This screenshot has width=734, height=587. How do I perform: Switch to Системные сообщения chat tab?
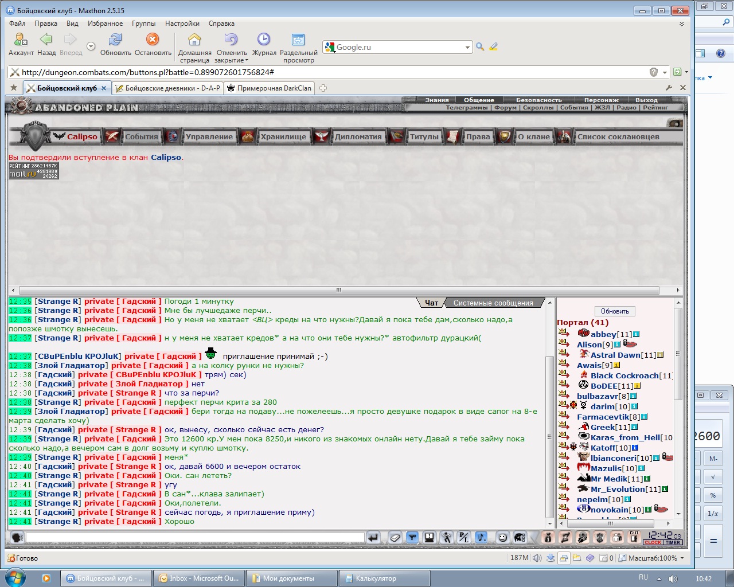click(x=493, y=303)
